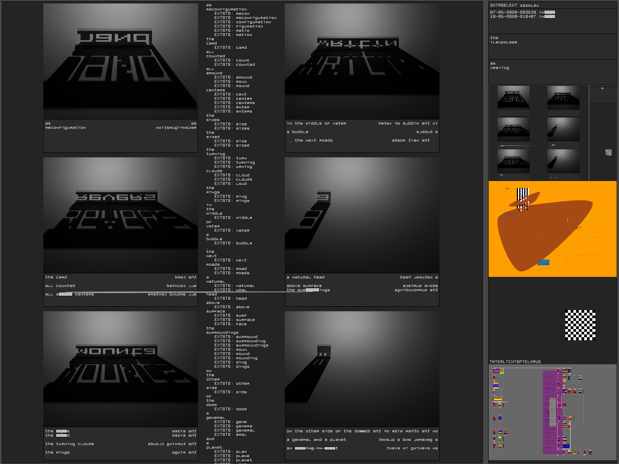Click the equals handle above the thumbnail sidebar
Screen dimensions: 619x464
click(602, 89)
